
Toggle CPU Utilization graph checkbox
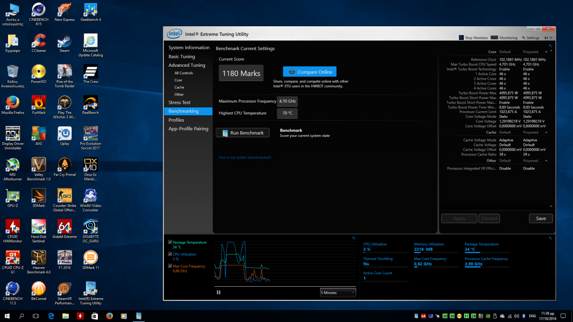click(170, 254)
